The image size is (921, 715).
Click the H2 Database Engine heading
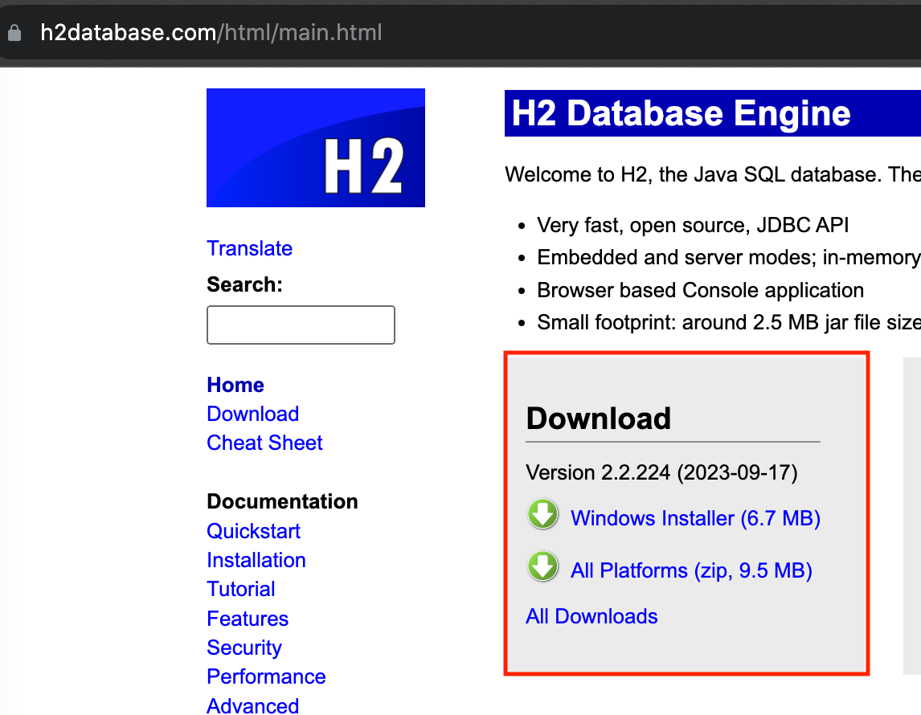pos(681,112)
